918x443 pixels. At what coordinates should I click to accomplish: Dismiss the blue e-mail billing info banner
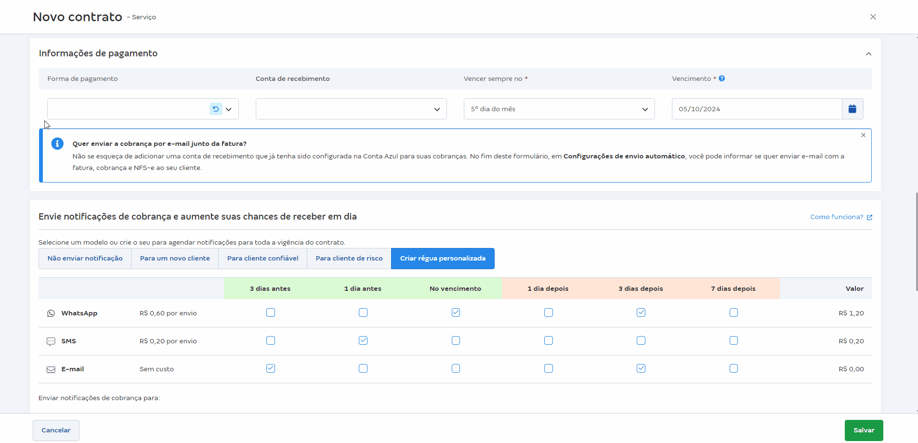(863, 135)
